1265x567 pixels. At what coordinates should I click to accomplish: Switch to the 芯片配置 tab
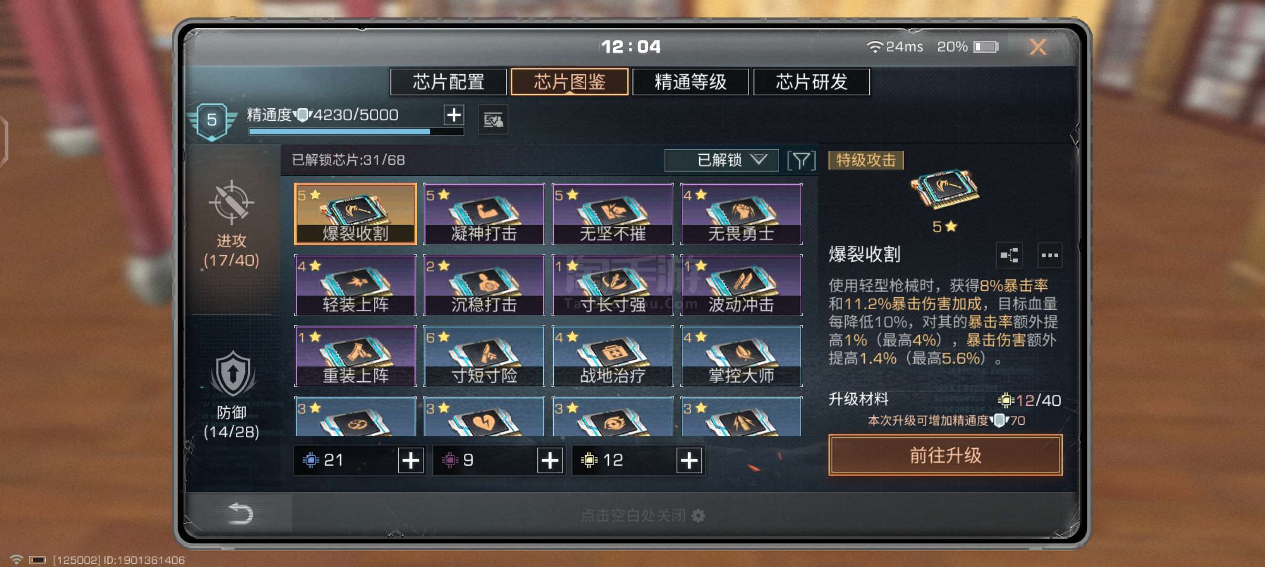(x=449, y=82)
